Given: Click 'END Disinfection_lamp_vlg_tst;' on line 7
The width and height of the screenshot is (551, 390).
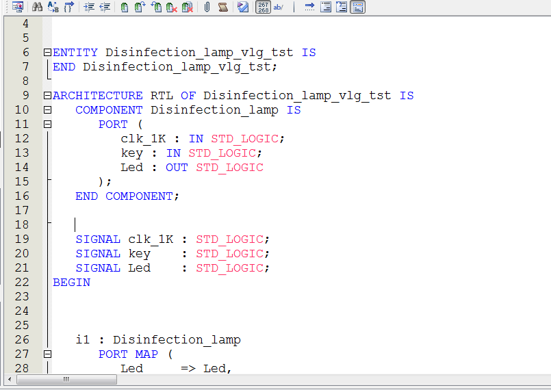Looking at the screenshot, I should coord(165,67).
